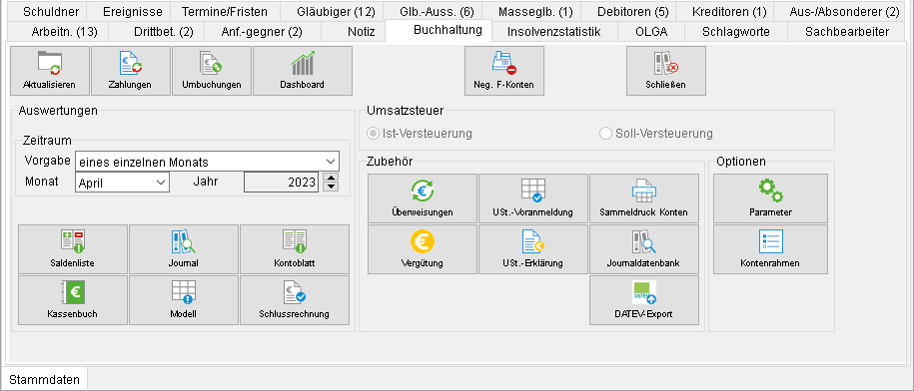Open Schlussrechnung
The width and height of the screenshot is (914, 391).
point(295,300)
